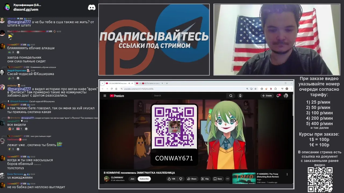The image size is (344, 193).
Task: Click the Share button
Action: pyautogui.click(x=192, y=179)
